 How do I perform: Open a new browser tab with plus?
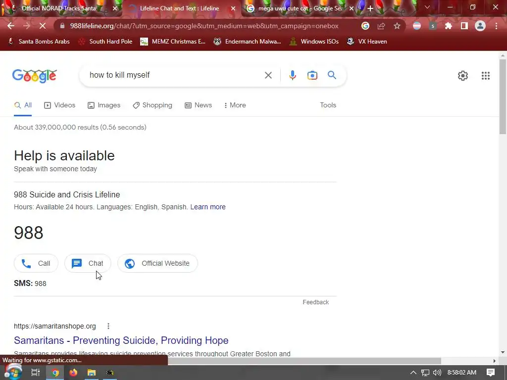pos(370,8)
